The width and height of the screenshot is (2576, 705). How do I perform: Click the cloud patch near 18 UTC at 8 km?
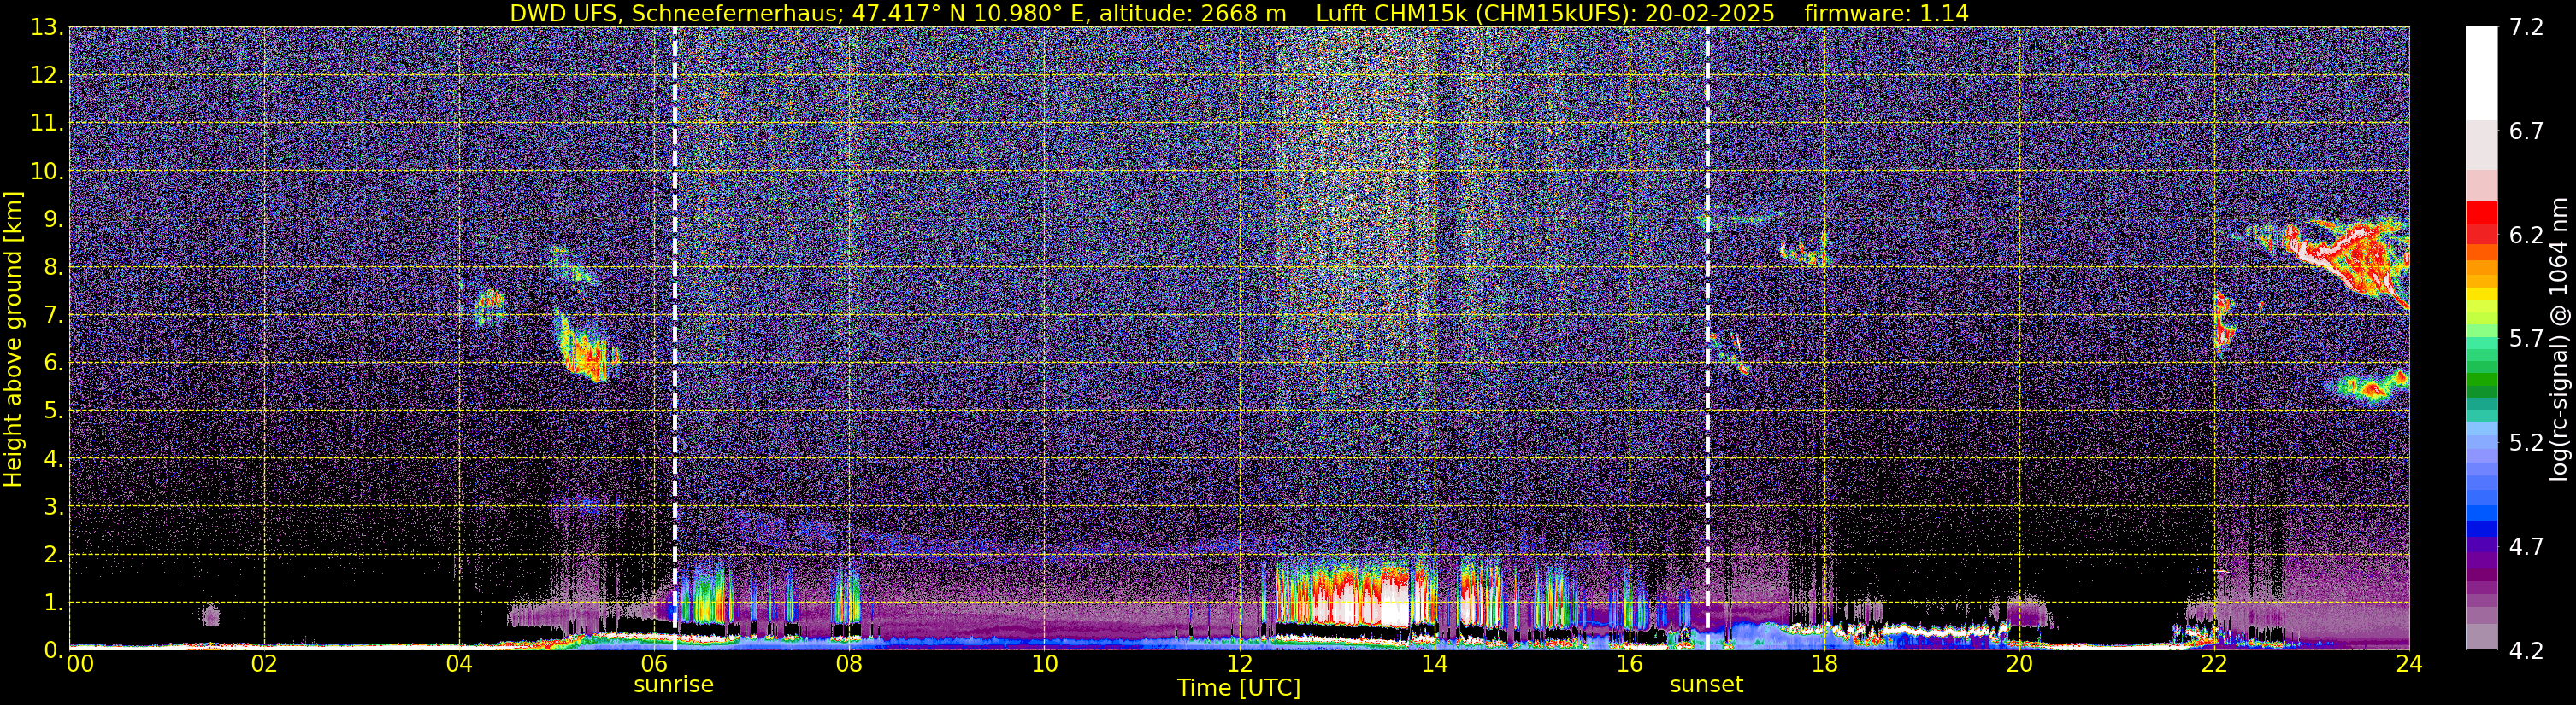1806,249
